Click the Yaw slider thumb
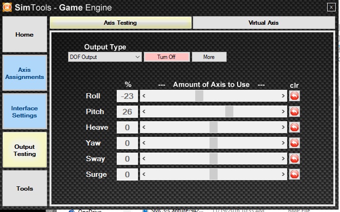This screenshot has width=340, height=212. click(213, 143)
